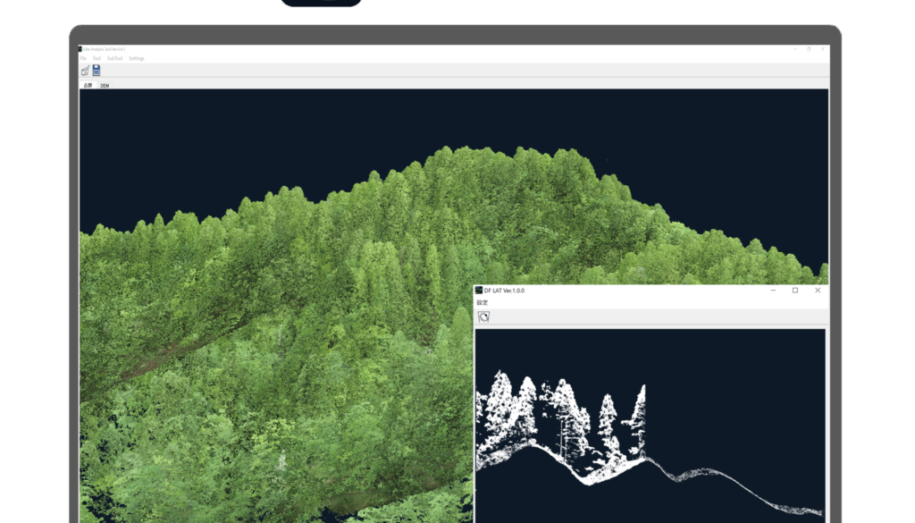Screen dimensions: 915x523
Task: Minimize the DF LAT window
Action: coord(772,291)
